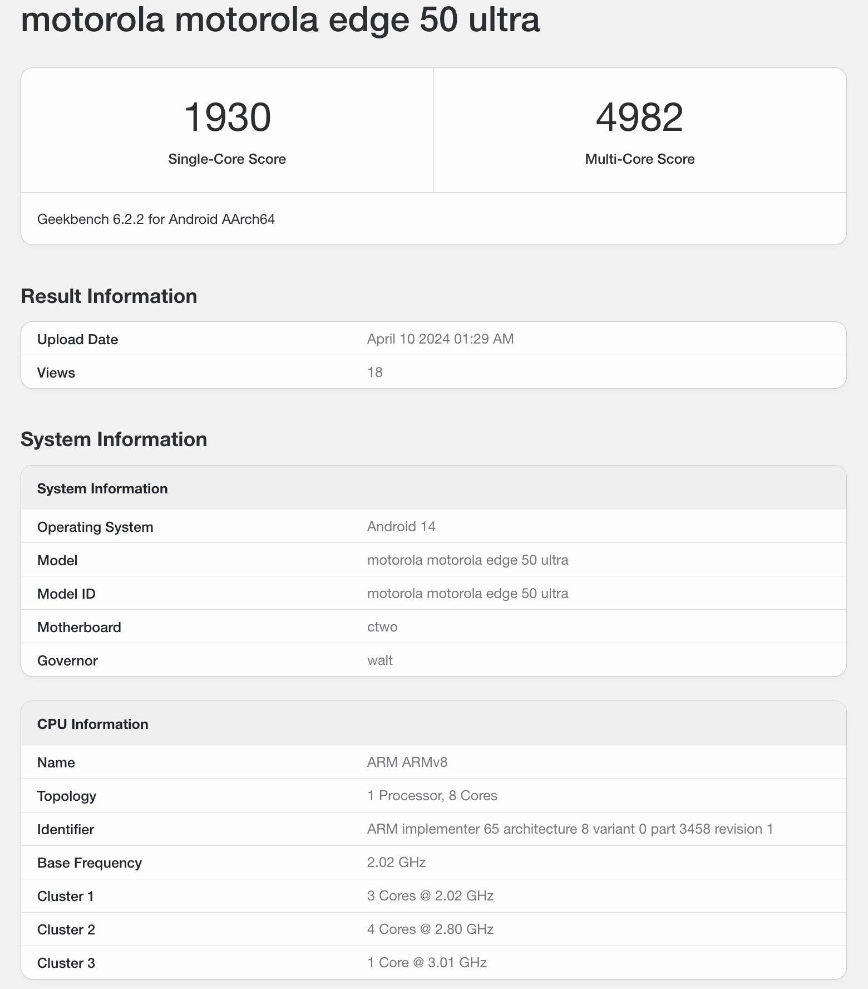
Task: Click the Operating System value 'Android 14'
Action: click(x=401, y=527)
